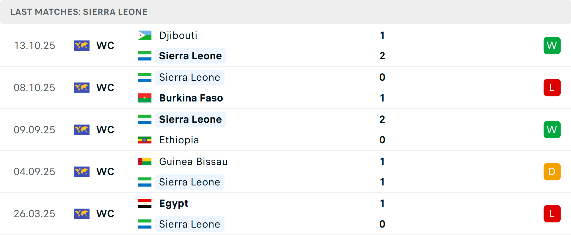Click the red L badge for the Burkina Faso match
571x235 pixels.
(552, 88)
